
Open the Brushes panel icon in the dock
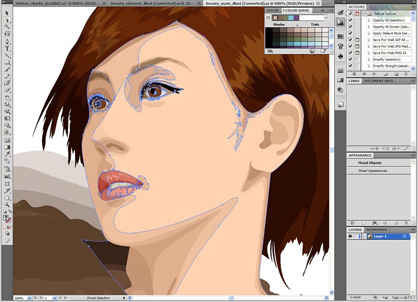(x=340, y=47)
